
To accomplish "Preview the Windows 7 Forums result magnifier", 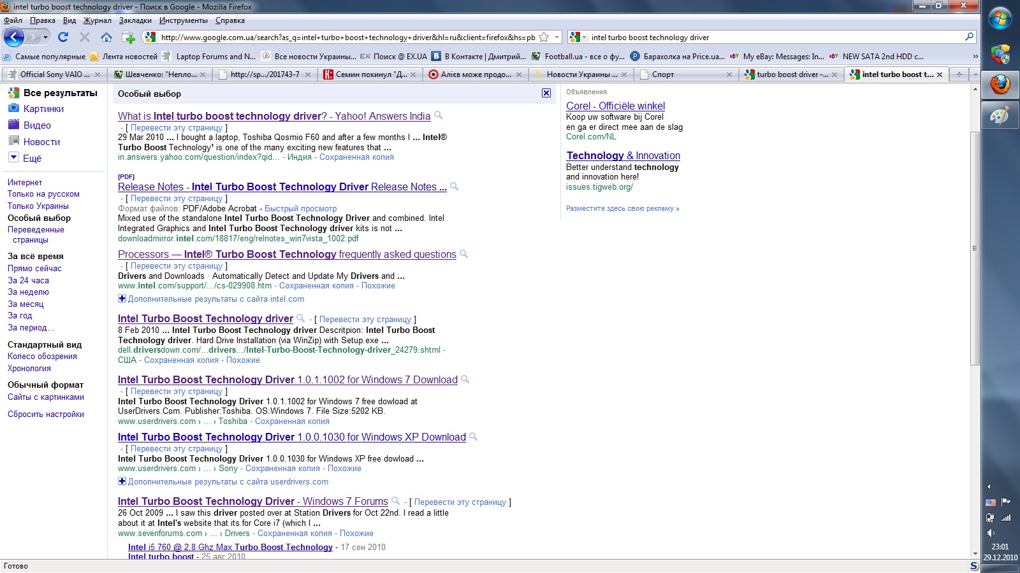I will point(395,500).
